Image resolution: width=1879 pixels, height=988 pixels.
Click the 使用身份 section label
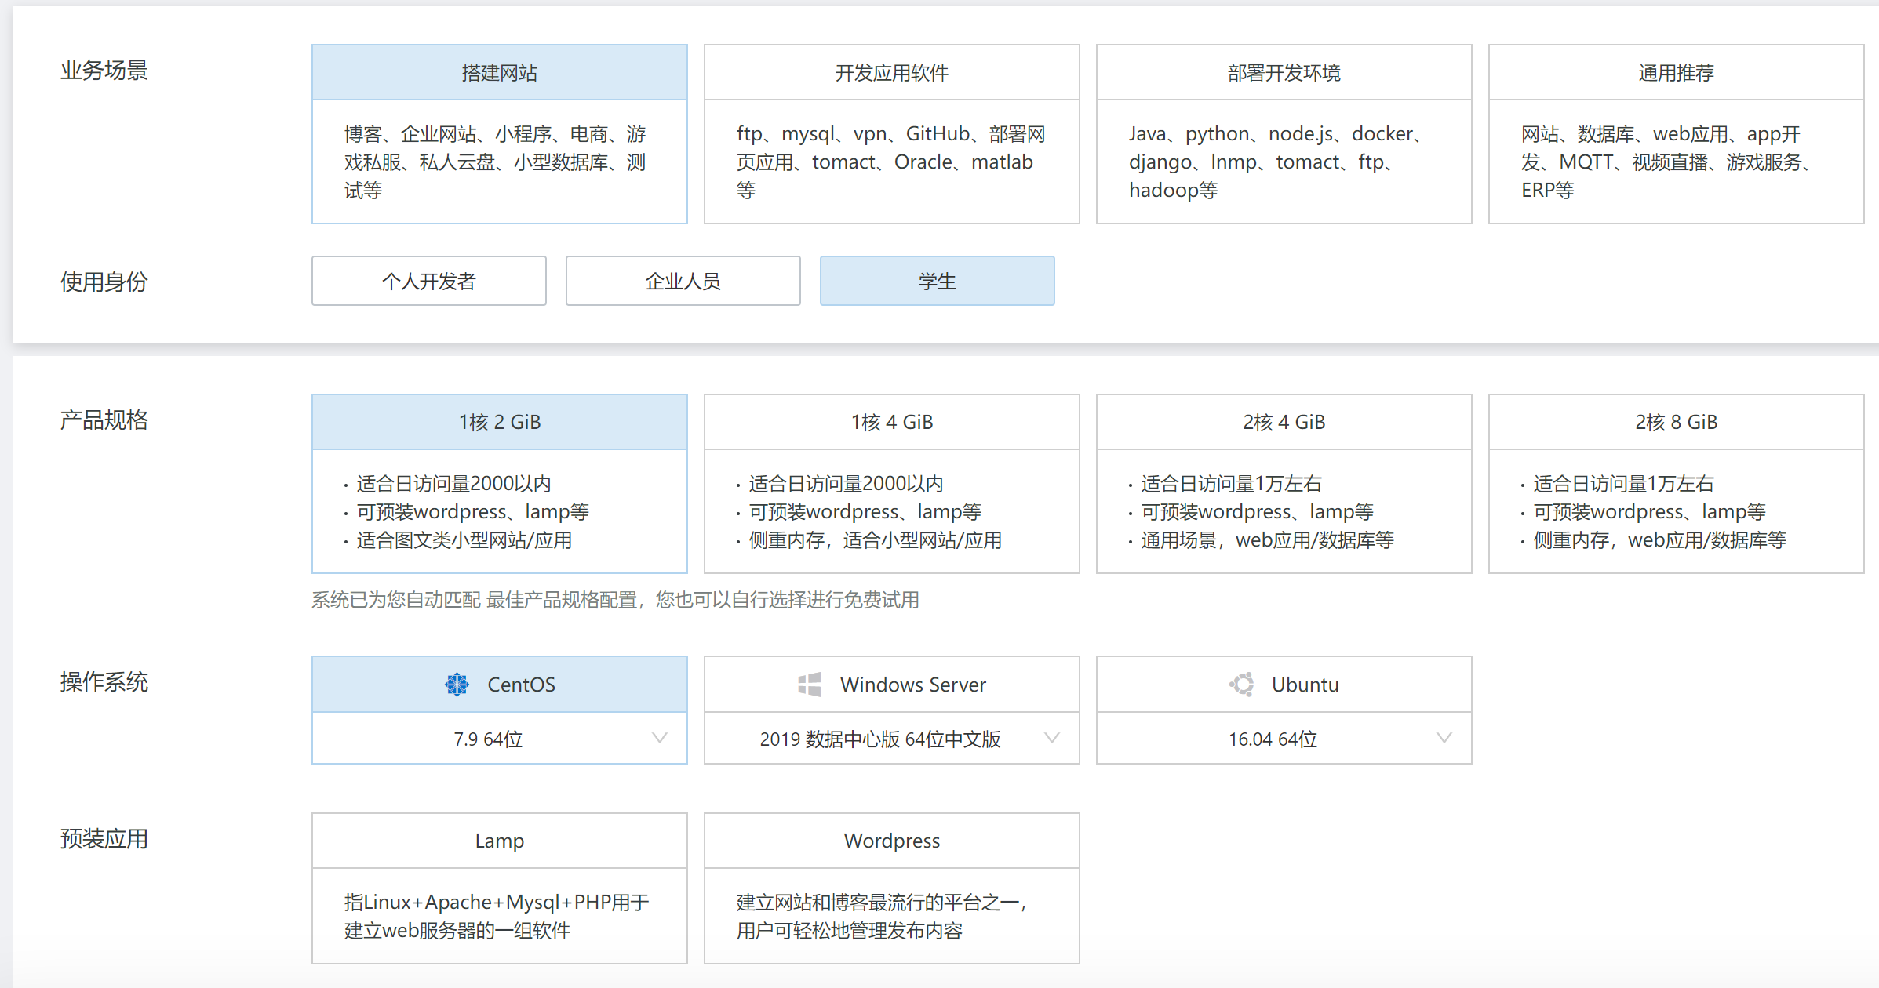tap(104, 282)
